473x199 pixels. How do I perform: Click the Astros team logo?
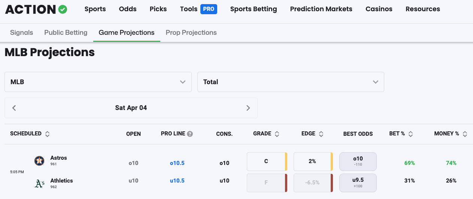39,161
